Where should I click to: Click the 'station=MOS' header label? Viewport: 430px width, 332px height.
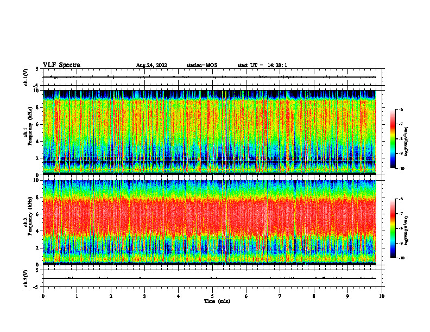202,65
